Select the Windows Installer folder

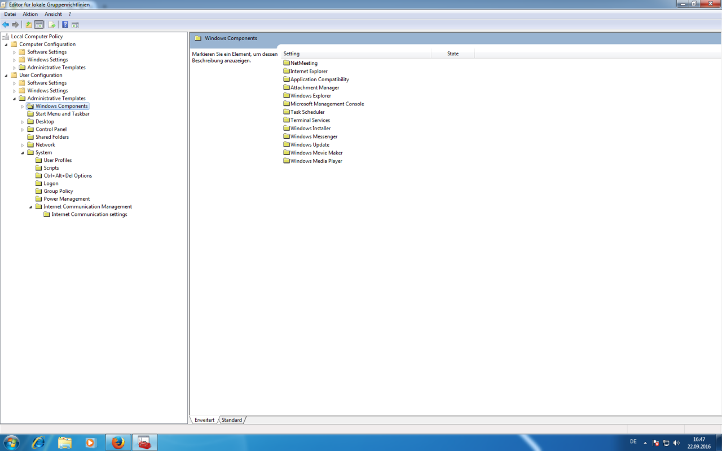point(307,129)
